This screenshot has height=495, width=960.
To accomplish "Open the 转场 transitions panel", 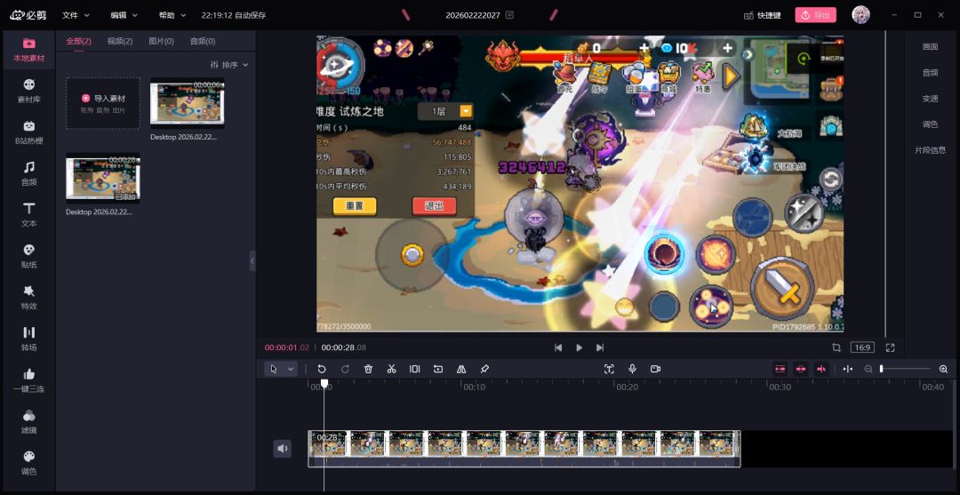I will pos(28,339).
